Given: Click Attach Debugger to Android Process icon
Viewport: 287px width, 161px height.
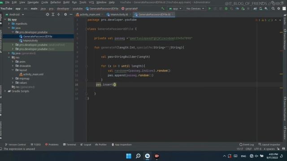Looking at the screenshot, I should 243,8.
